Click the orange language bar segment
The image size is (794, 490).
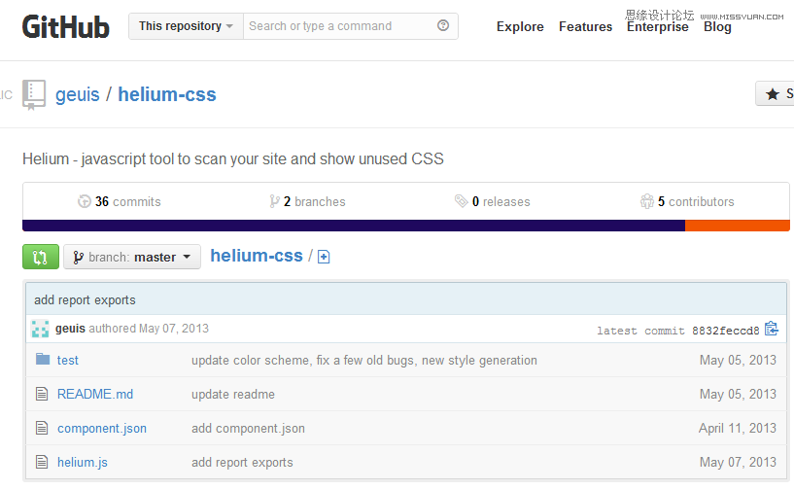738,226
